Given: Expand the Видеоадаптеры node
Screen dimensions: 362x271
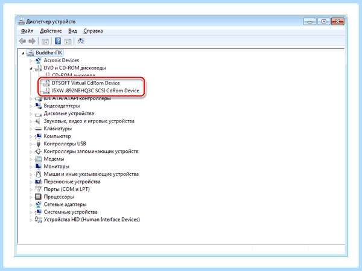Looking at the screenshot, I should pyautogui.click(x=31, y=106).
